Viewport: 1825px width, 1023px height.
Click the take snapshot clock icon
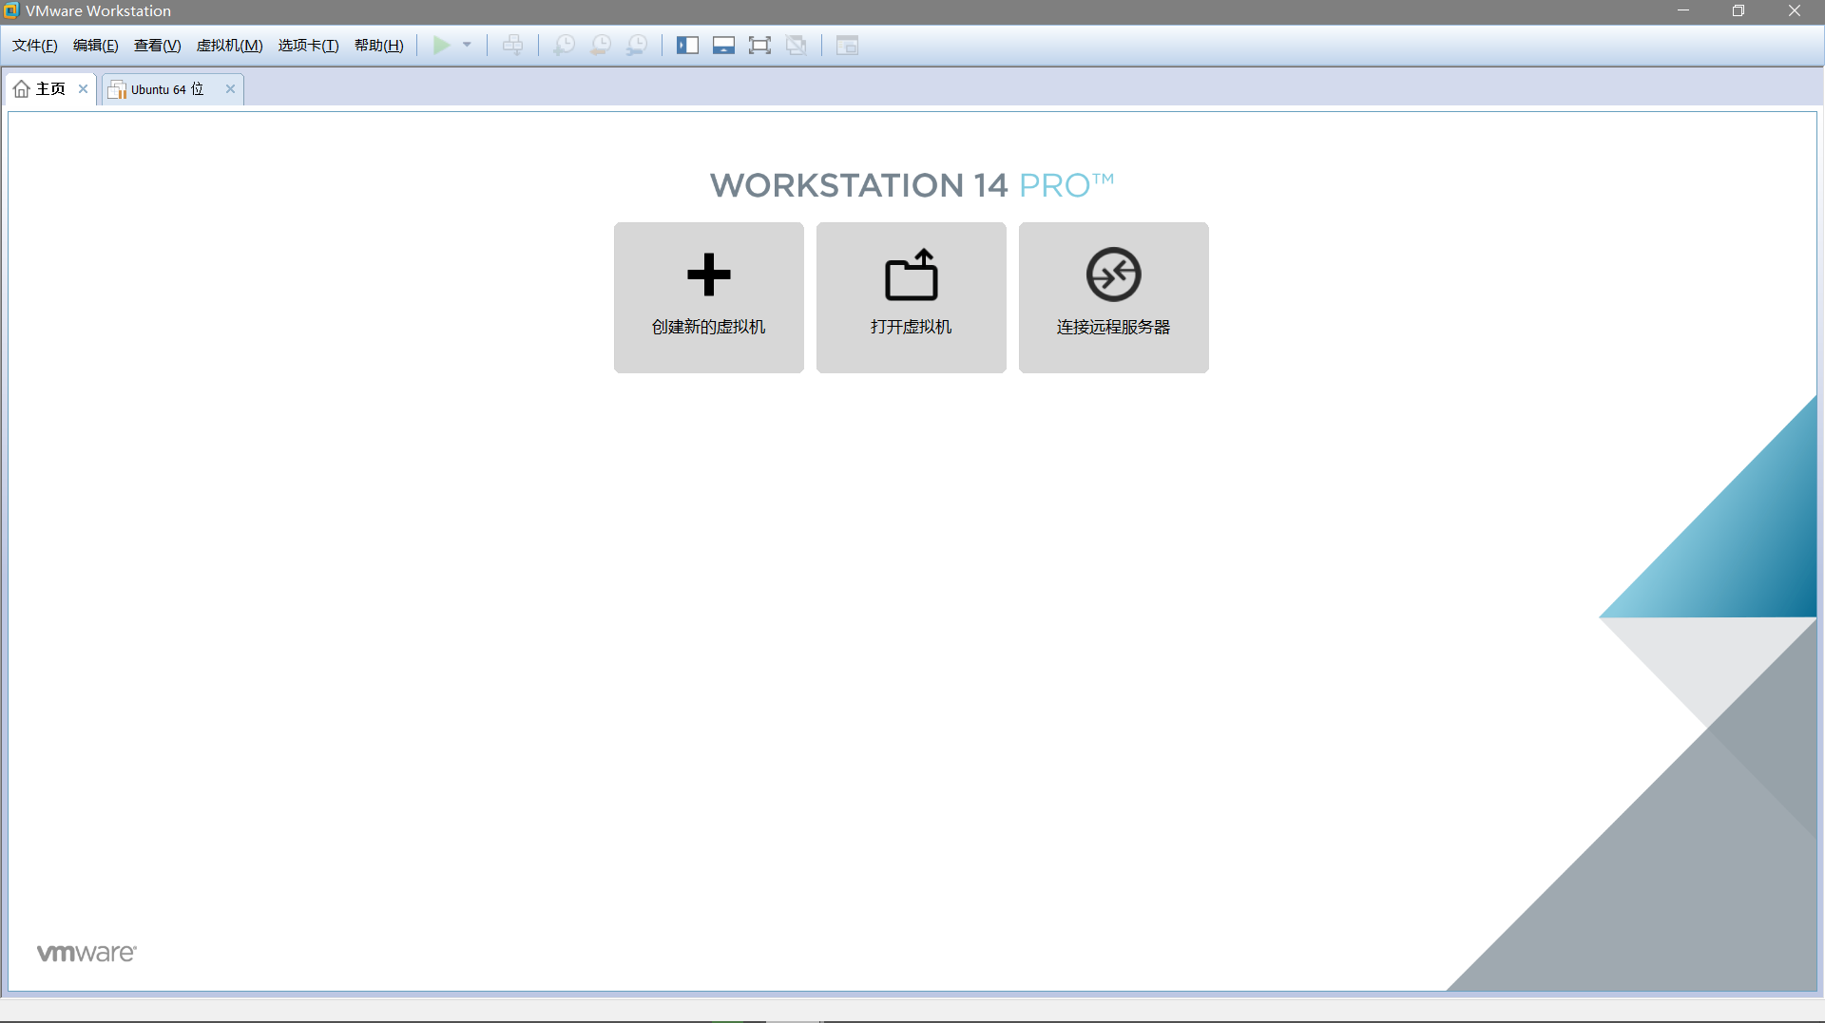point(565,45)
